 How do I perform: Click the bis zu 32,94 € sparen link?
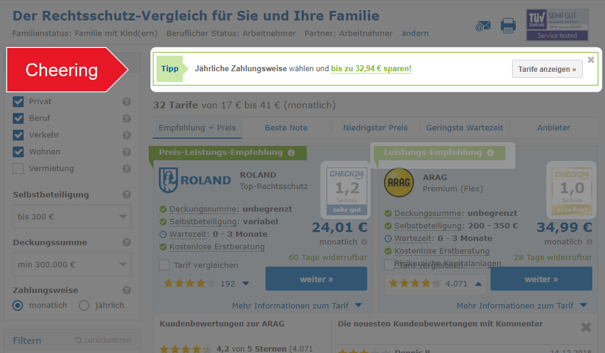(x=371, y=69)
